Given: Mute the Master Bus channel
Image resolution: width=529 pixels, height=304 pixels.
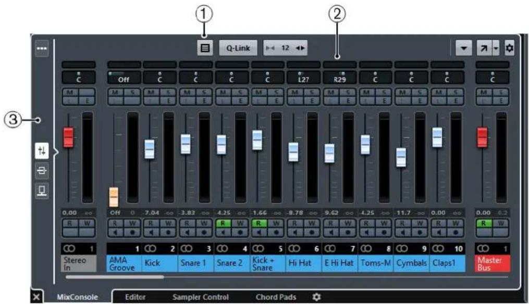Looking at the screenshot, I should (x=484, y=92).
